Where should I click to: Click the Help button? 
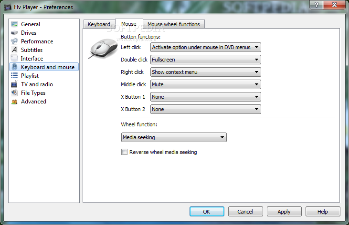(323, 212)
